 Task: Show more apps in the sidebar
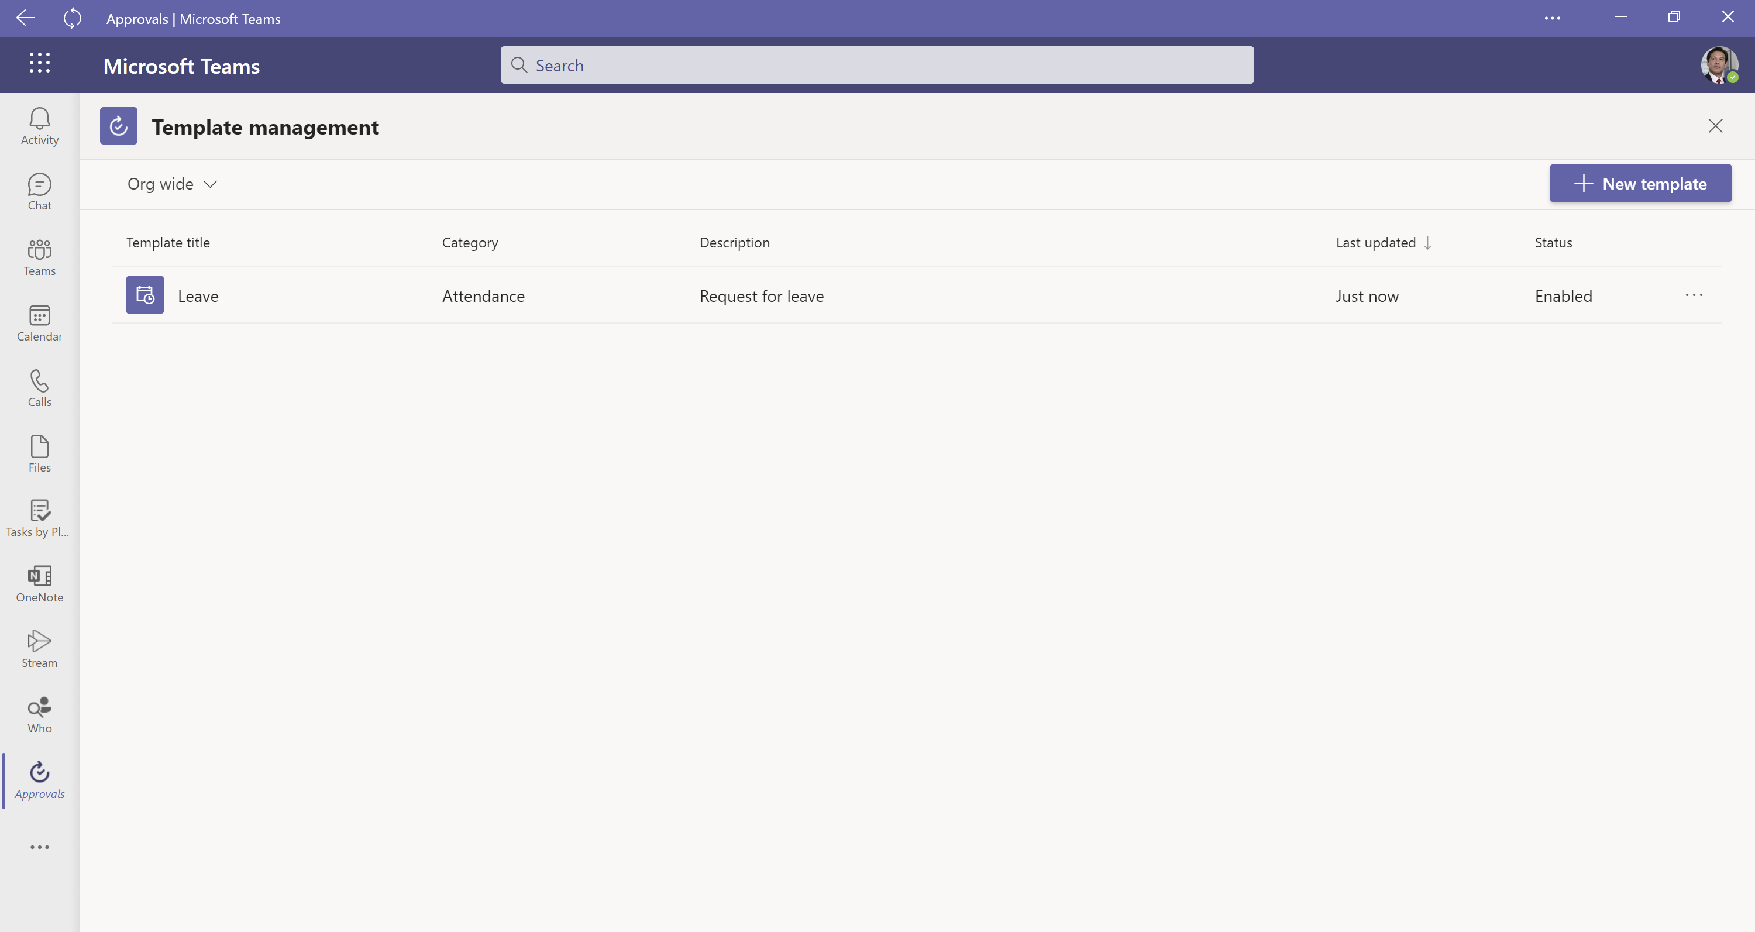click(x=40, y=847)
